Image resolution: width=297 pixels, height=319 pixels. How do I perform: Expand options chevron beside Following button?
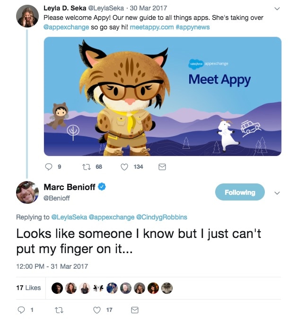[x=277, y=193]
